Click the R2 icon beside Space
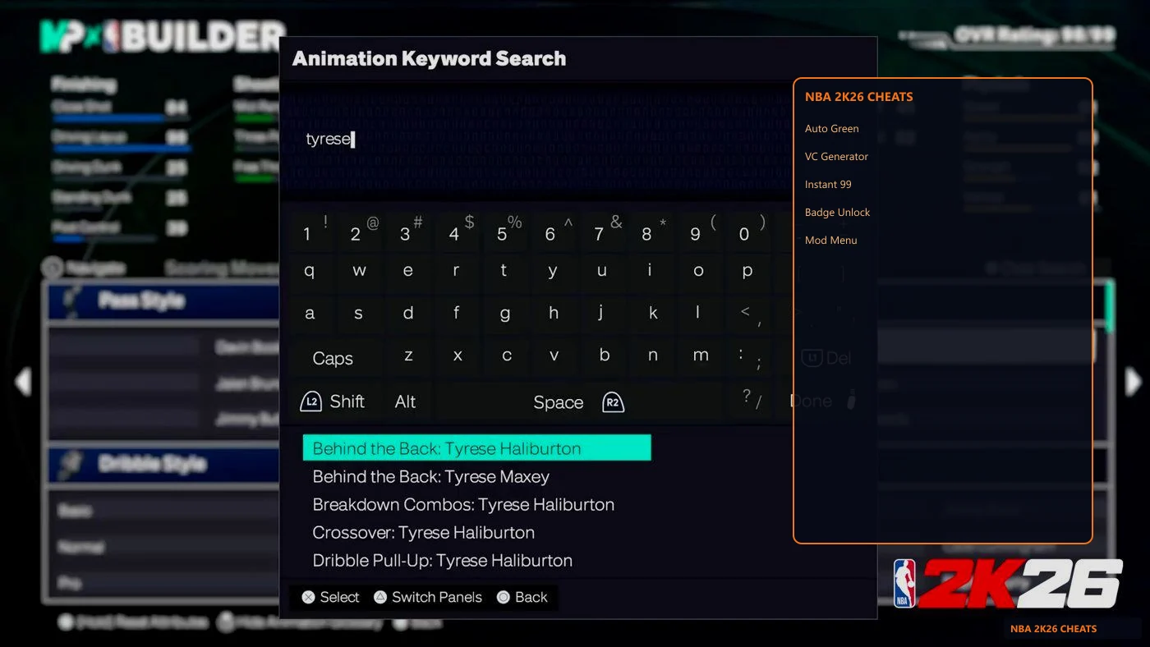Screen dimensions: 1150x647 613,402
